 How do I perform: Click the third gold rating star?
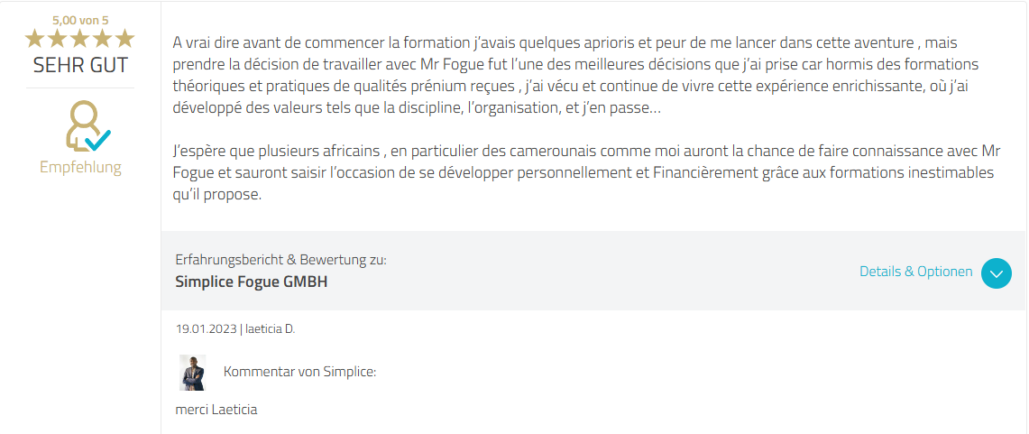pos(80,38)
